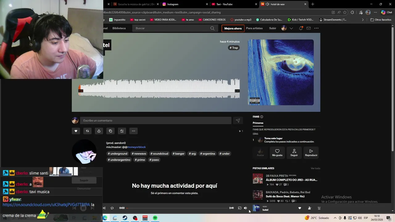Open the browser profile avatar
The height and width of the screenshot is (222, 395).
pos(368,12)
